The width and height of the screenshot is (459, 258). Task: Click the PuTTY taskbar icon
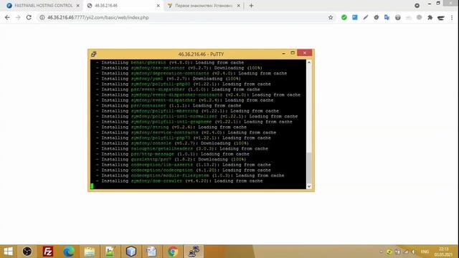pos(194,252)
